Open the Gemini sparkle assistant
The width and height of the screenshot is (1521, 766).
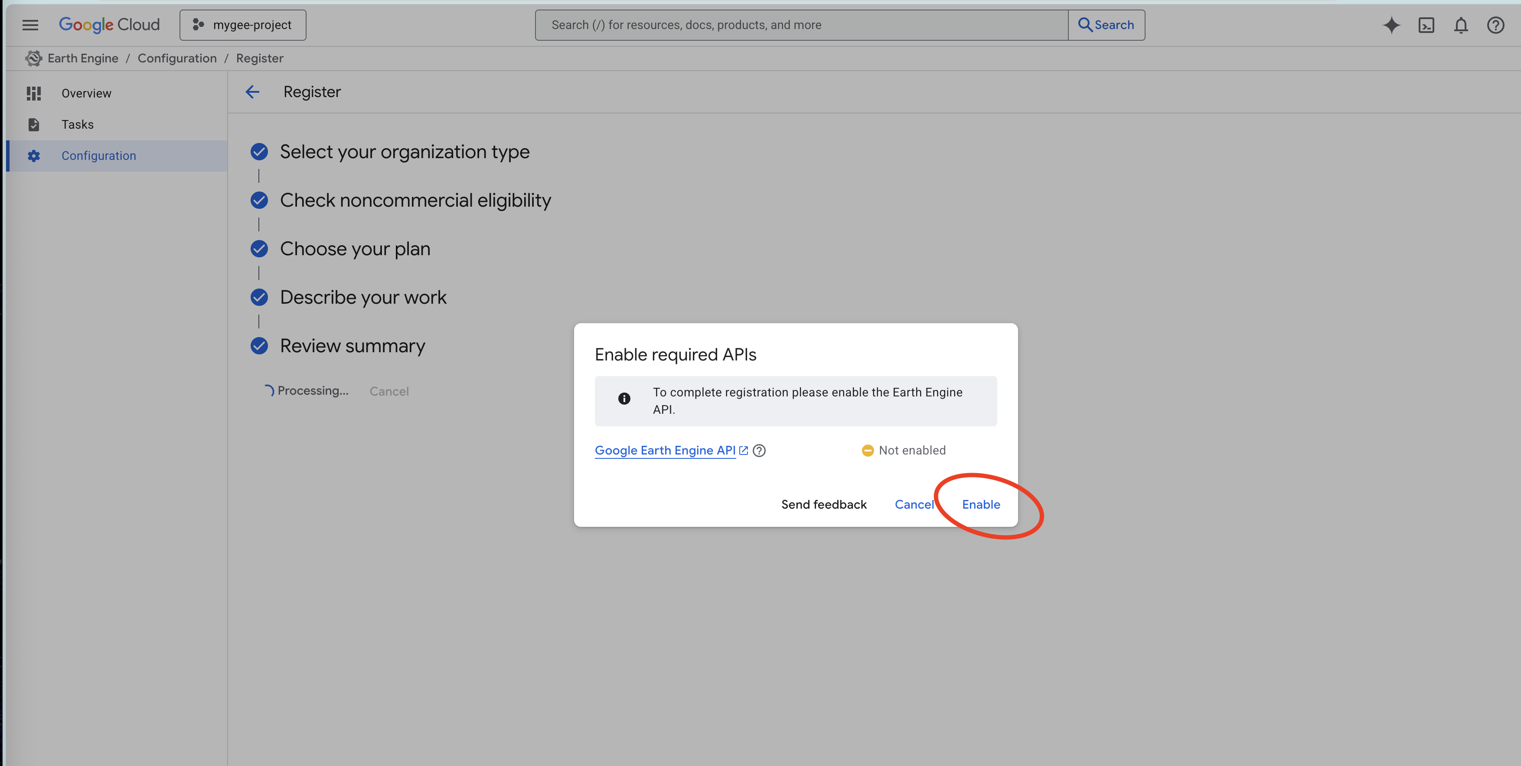1391,25
